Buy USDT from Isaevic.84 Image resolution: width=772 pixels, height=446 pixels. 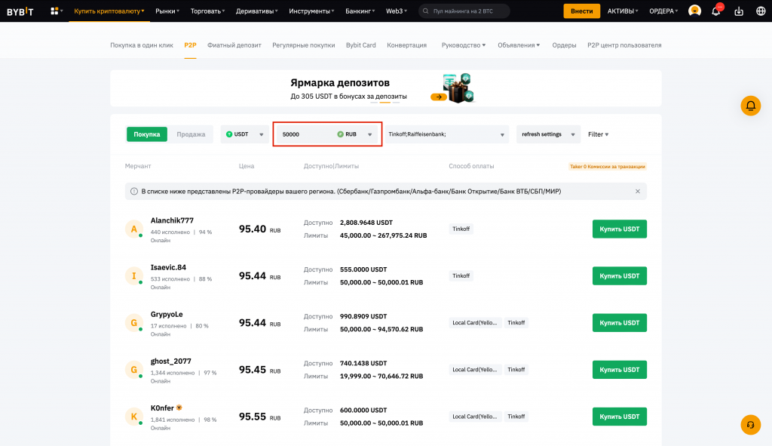tap(620, 276)
